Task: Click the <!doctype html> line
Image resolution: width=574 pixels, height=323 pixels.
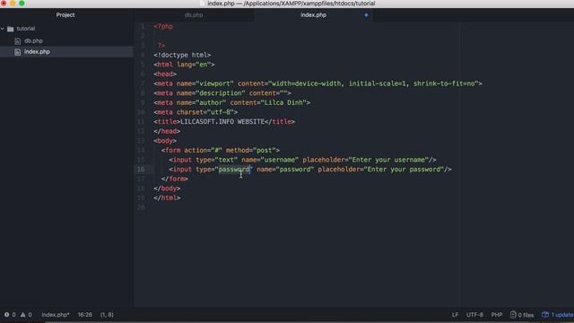Action: (x=182, y=55)
